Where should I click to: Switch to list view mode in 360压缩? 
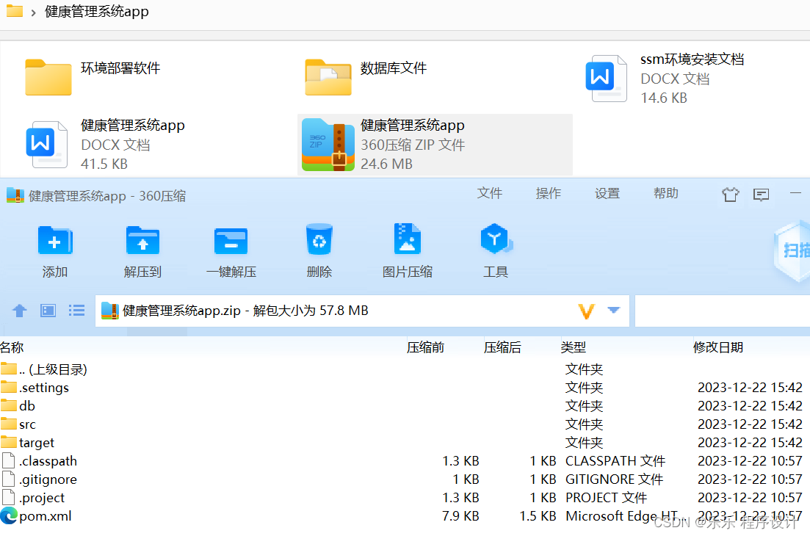pos(76,311)
